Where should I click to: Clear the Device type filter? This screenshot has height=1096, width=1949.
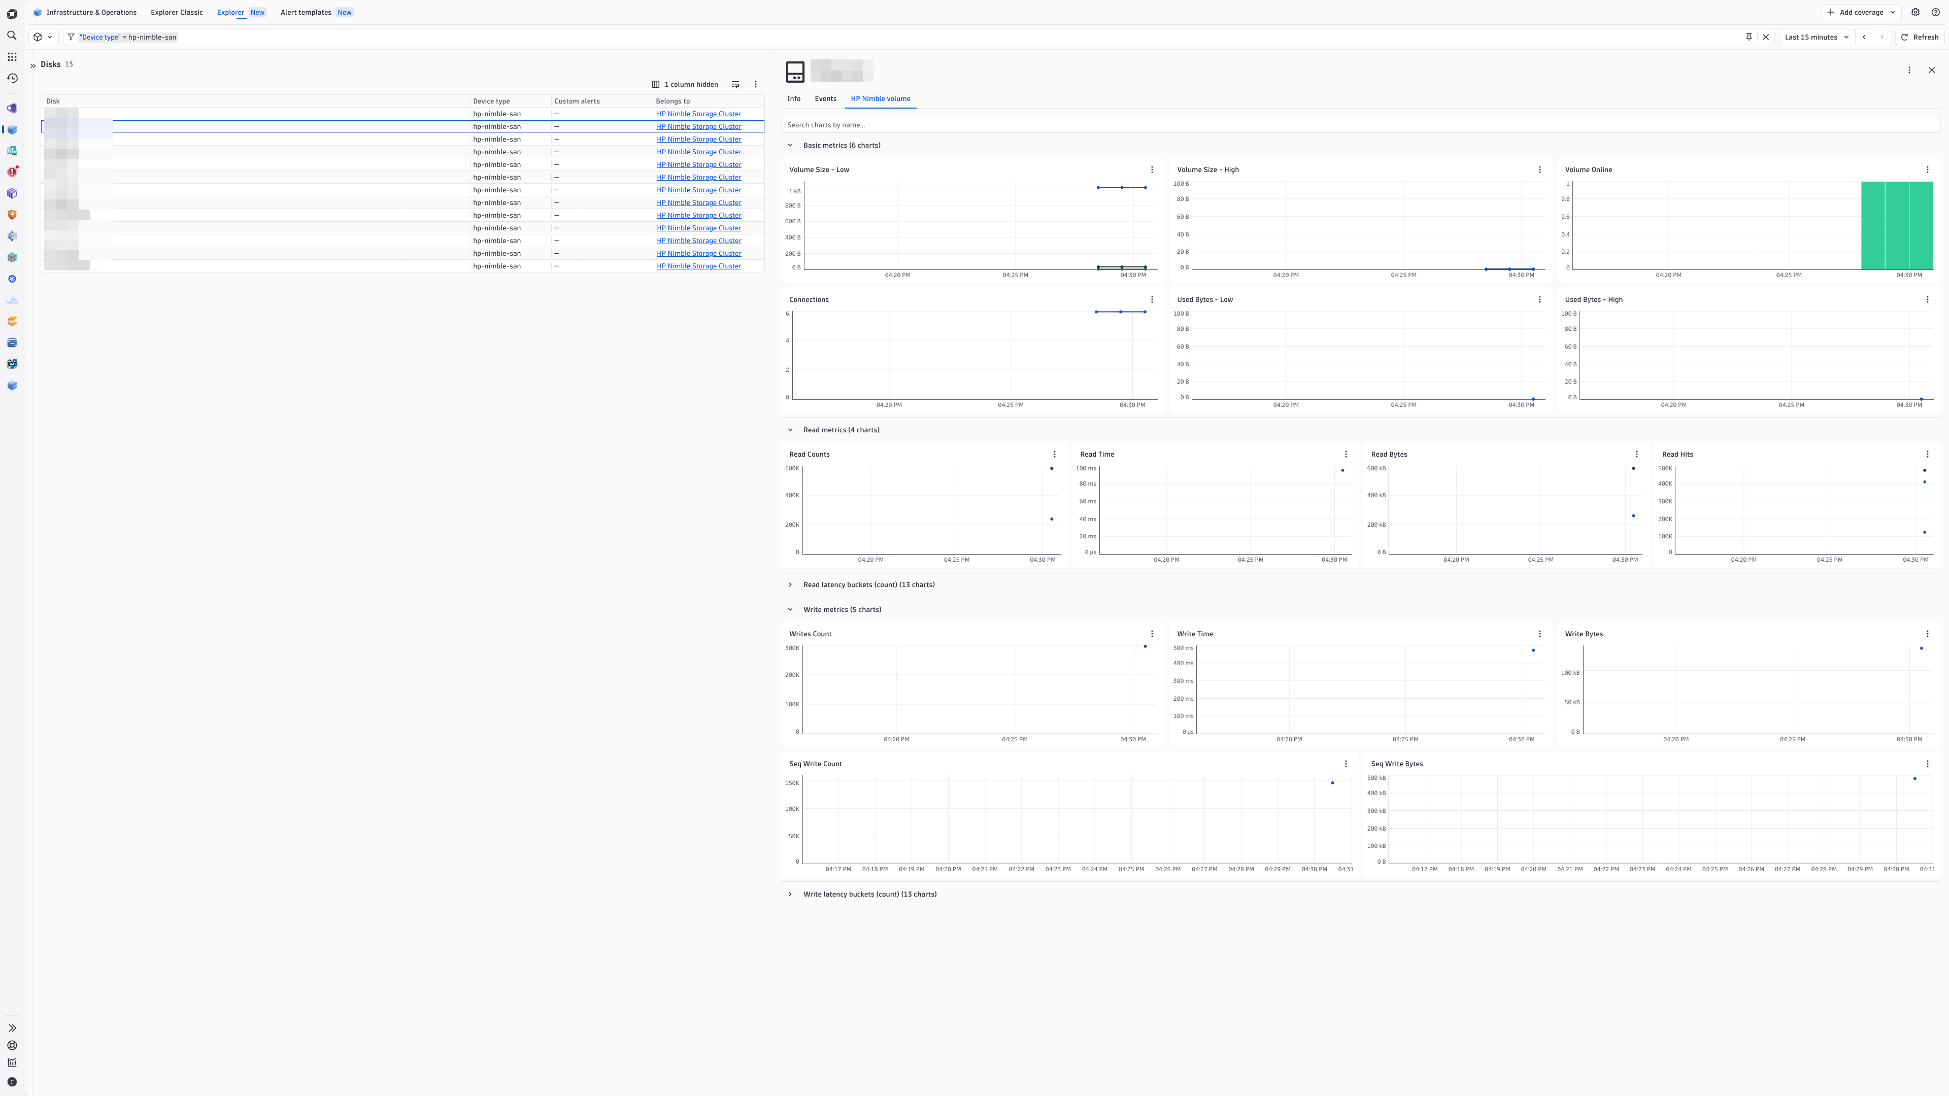click(1766, 37)
